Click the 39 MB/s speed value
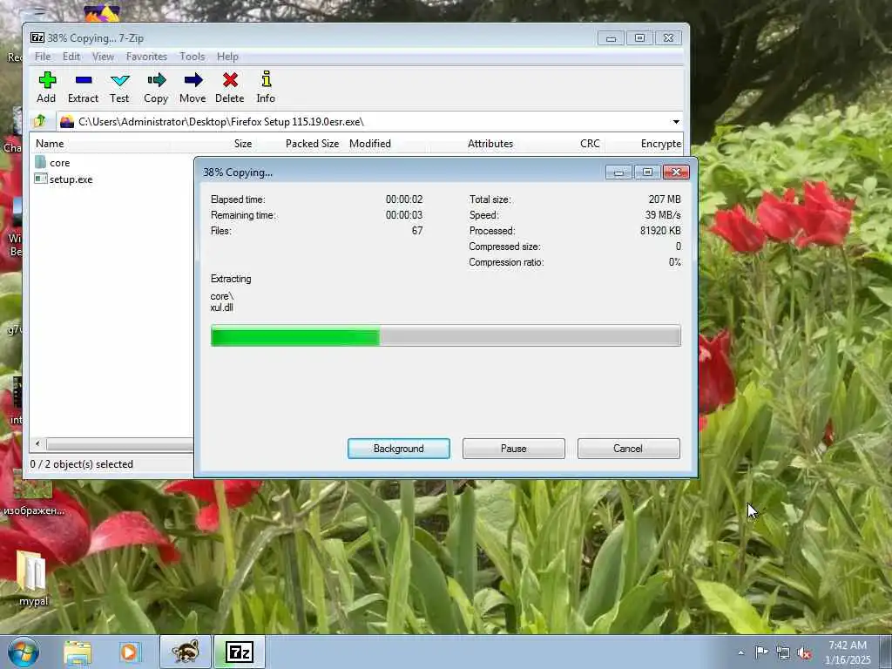The image size is (892, 669). (x=663, y=215)
